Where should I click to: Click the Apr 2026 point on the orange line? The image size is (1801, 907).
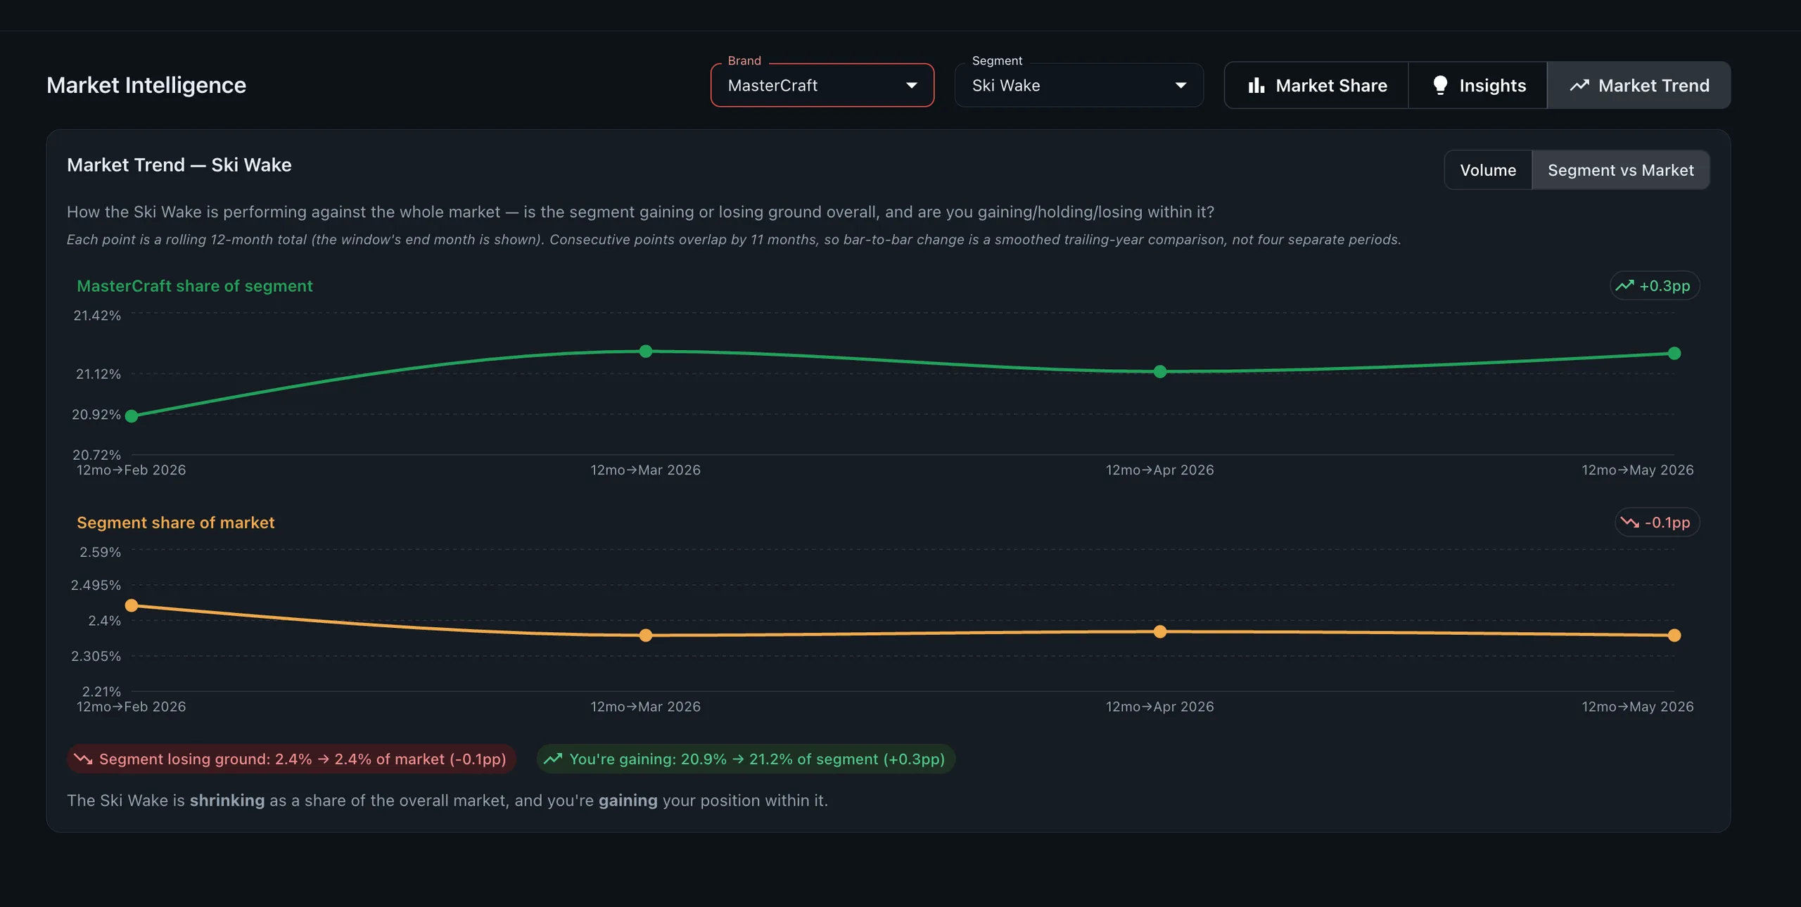(1160, 631)
